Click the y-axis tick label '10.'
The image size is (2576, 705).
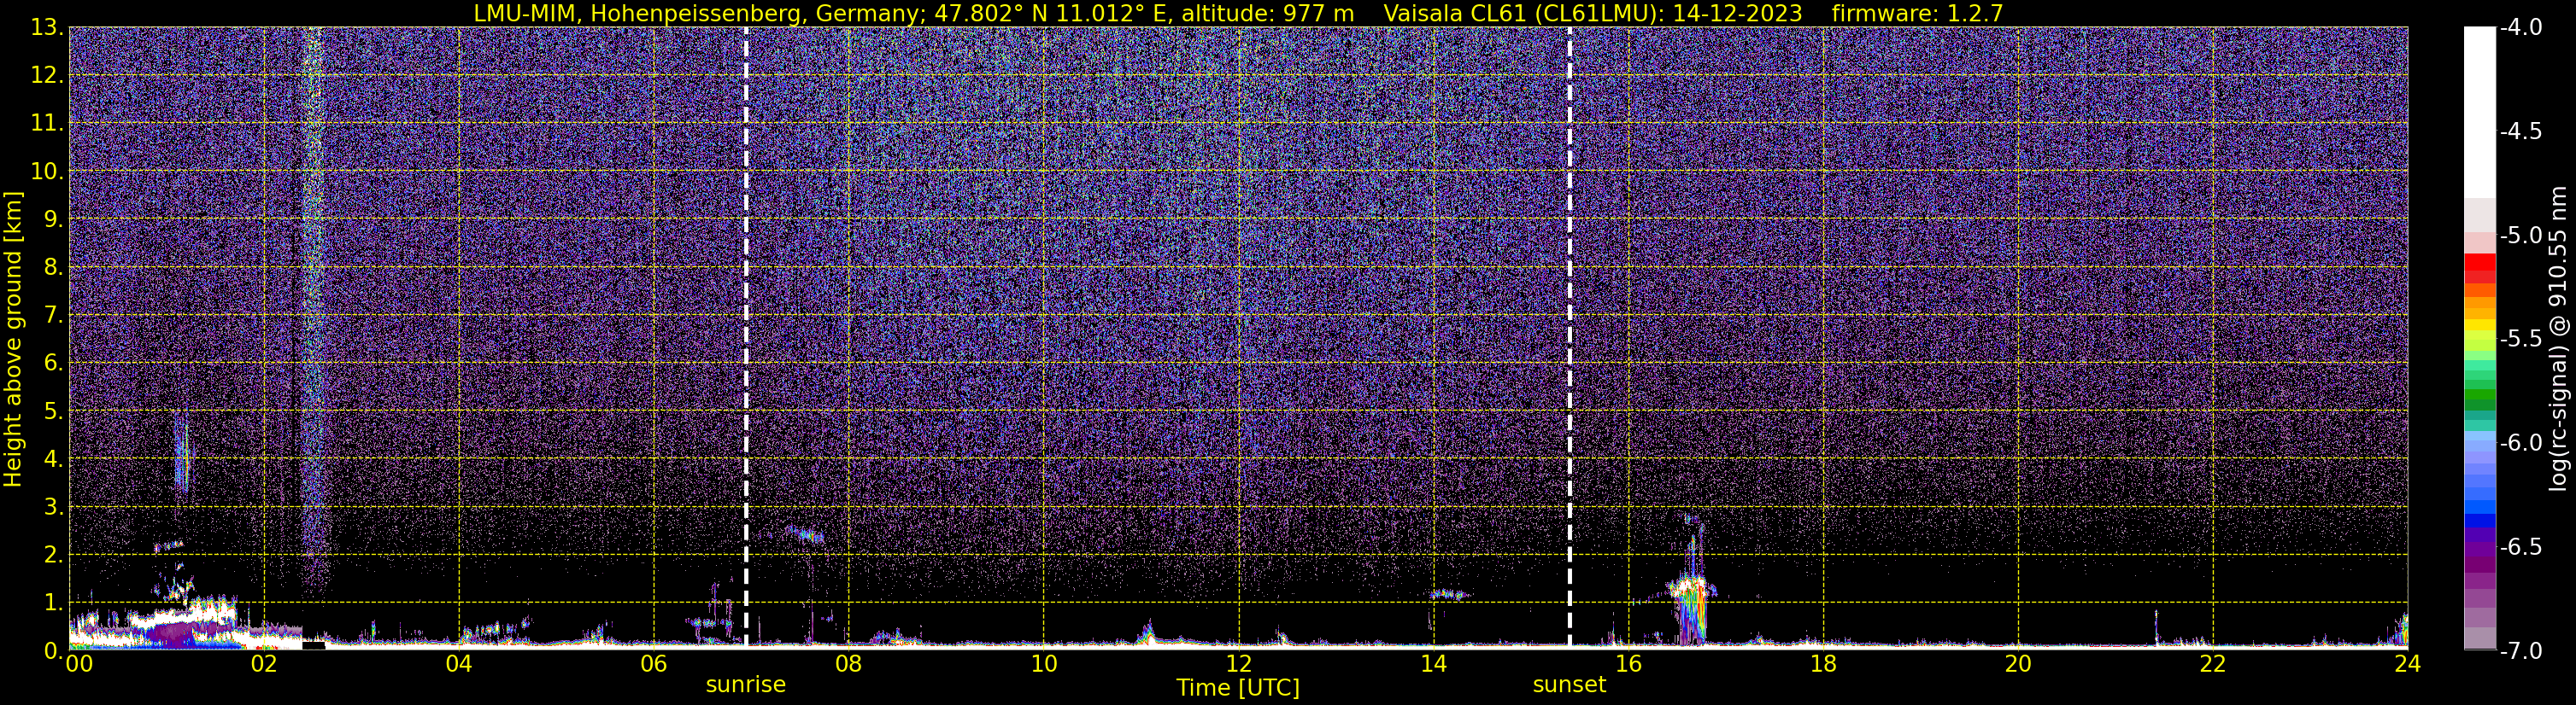[x=47, y=172]
